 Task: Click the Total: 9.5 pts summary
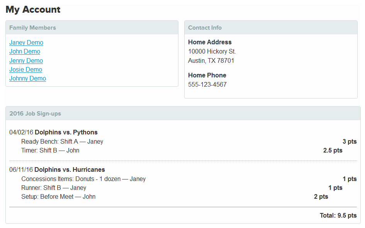click(x=338, y=215)
